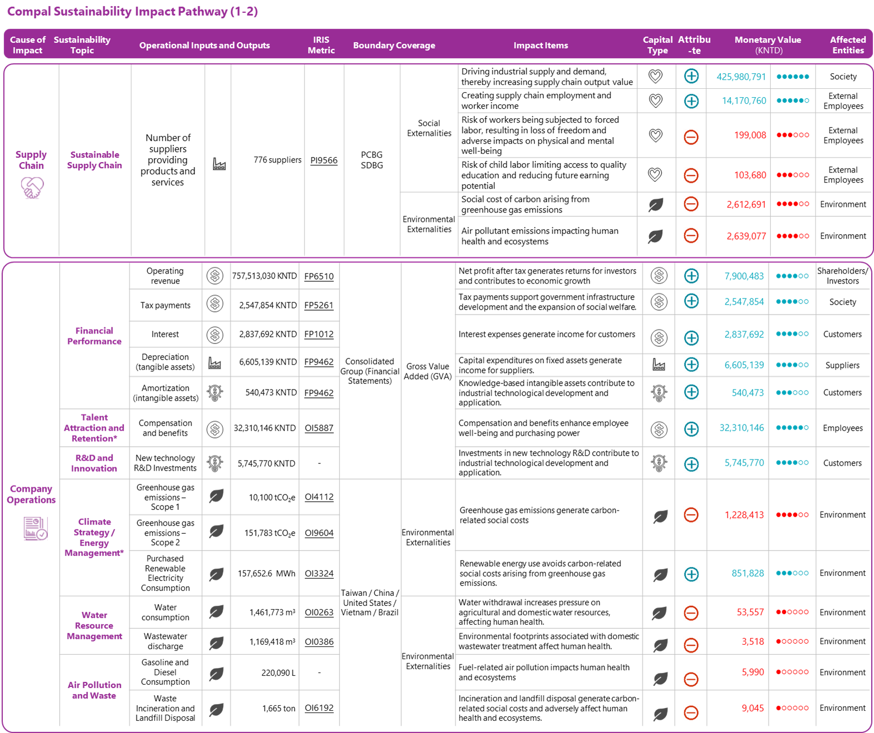
Task: Open IRIS metric link OI5887
Action: [319, 428]
